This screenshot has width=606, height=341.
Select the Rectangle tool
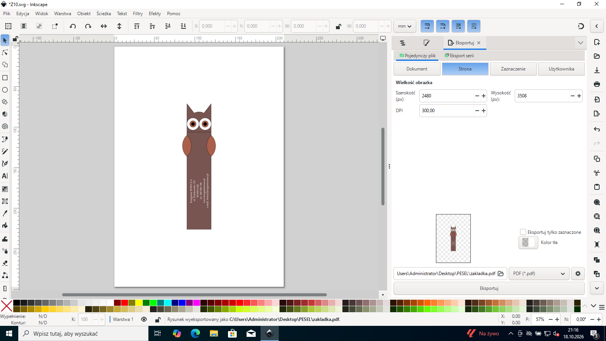tap(5, 78)
